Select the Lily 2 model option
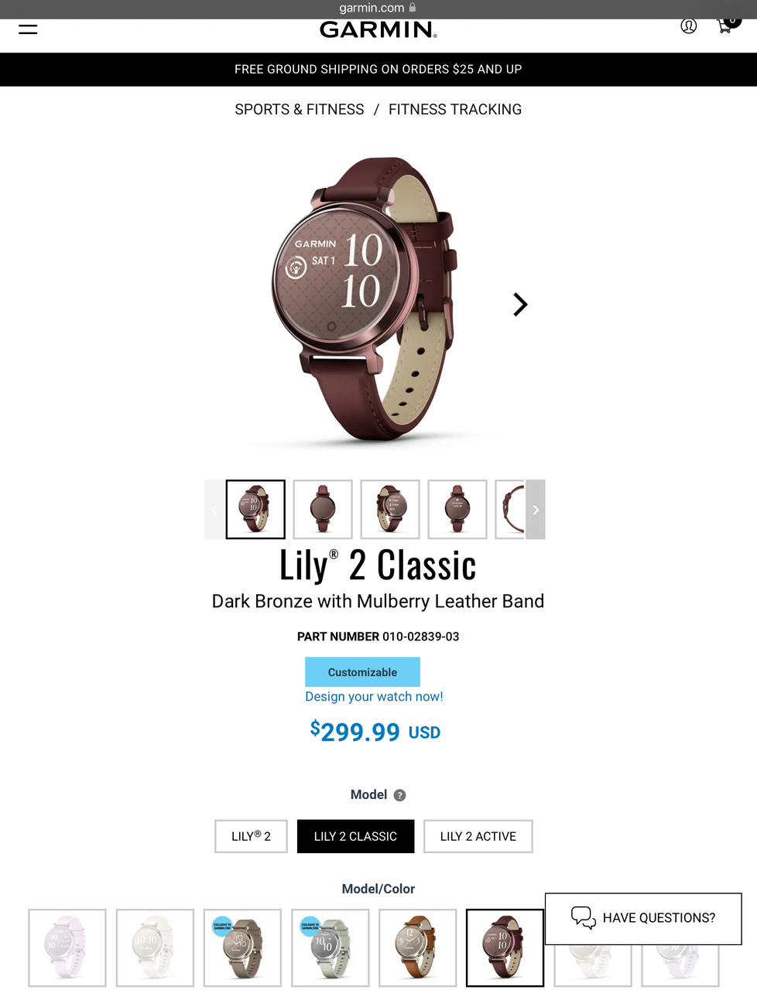This screenshot has width=757, height=990. point(251,836)
